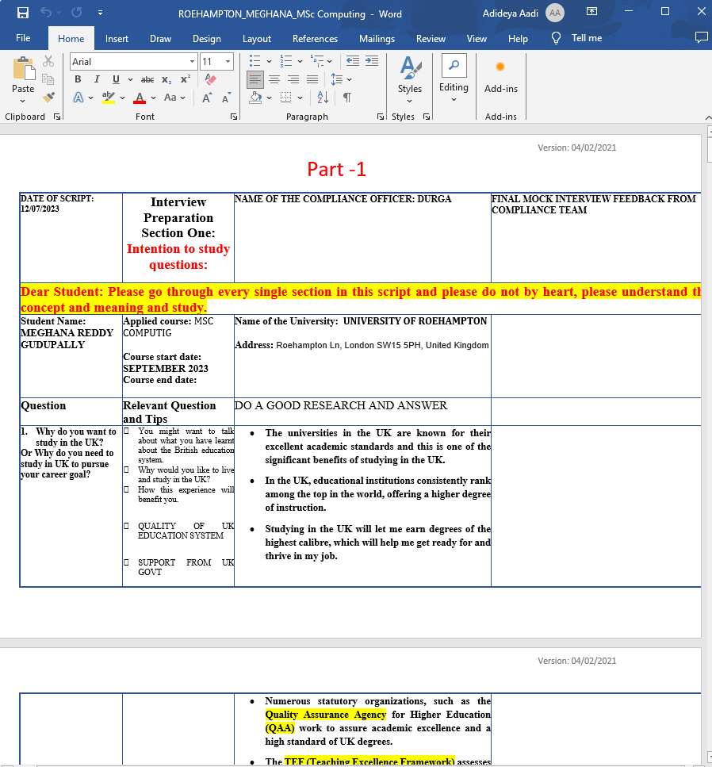Open the Font dialog launcher
This screenshot has height=767, width=712.
pyautogui.click(x=234, y=117)
